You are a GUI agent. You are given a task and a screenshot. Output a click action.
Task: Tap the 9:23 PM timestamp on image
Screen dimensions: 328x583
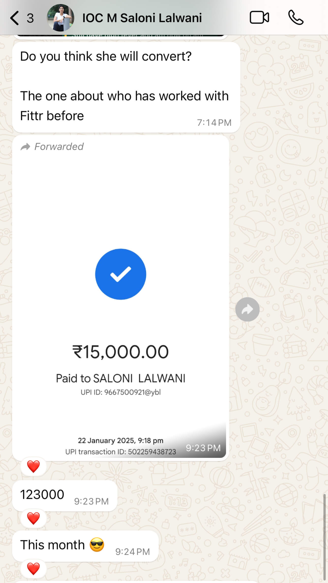click(x=203, y=448)
